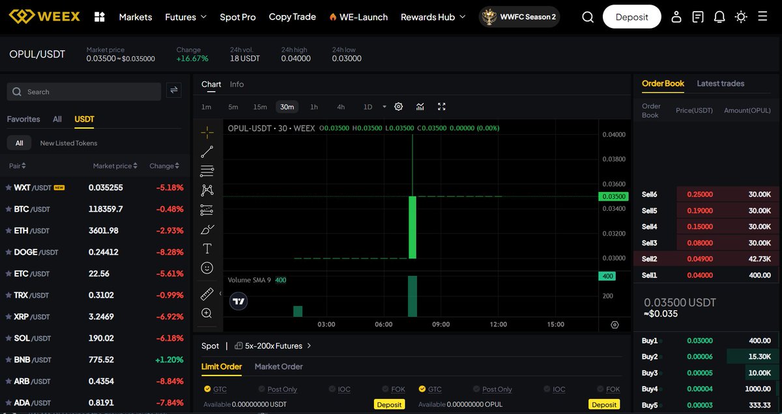Open the hamburger menu icon

pos(762,17)
